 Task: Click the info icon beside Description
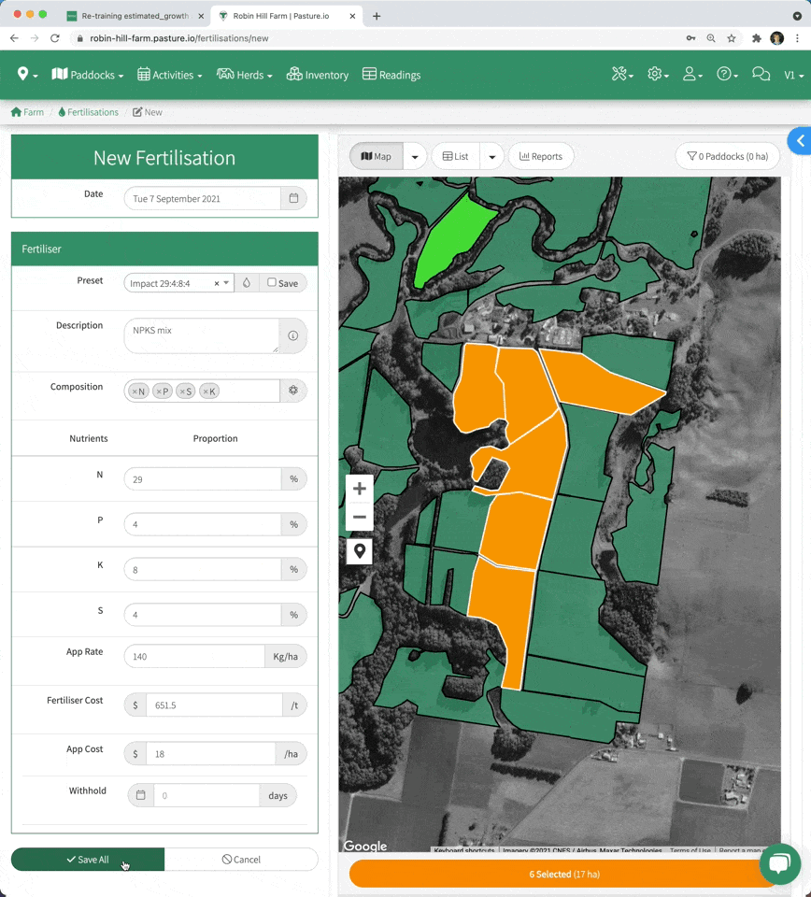(292, 335)
